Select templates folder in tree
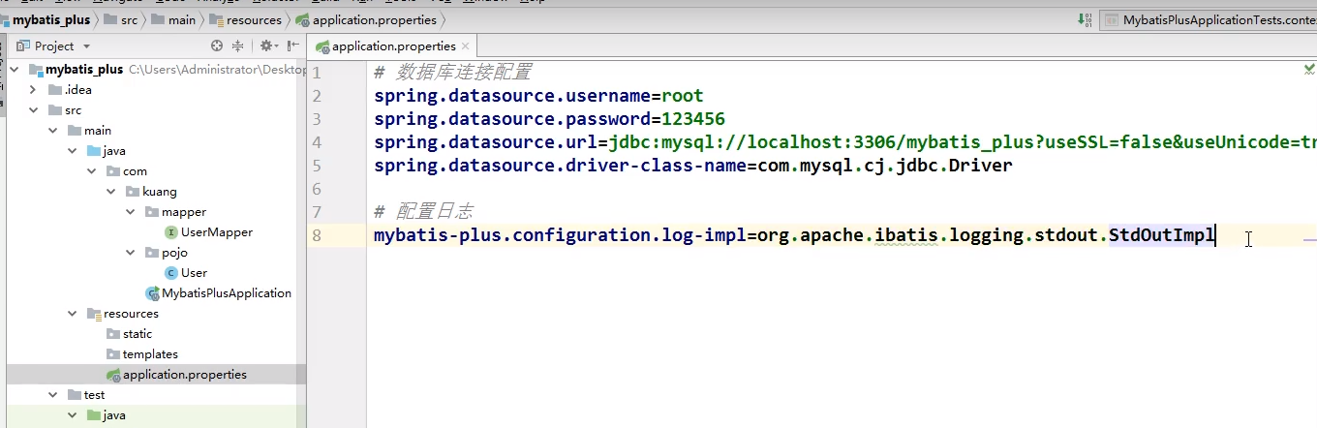Screen dimensions: 1317x428 150,354
